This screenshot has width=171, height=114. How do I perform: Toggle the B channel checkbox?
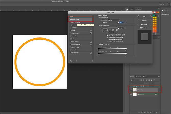[x=116, y=30]
